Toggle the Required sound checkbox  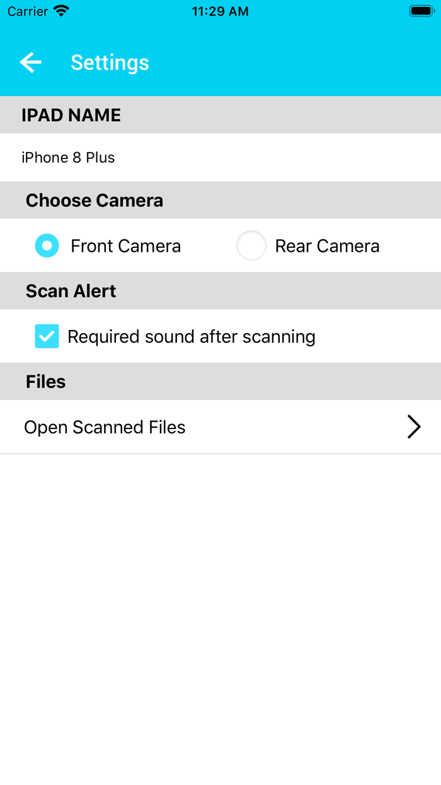(x=47, y=336)
